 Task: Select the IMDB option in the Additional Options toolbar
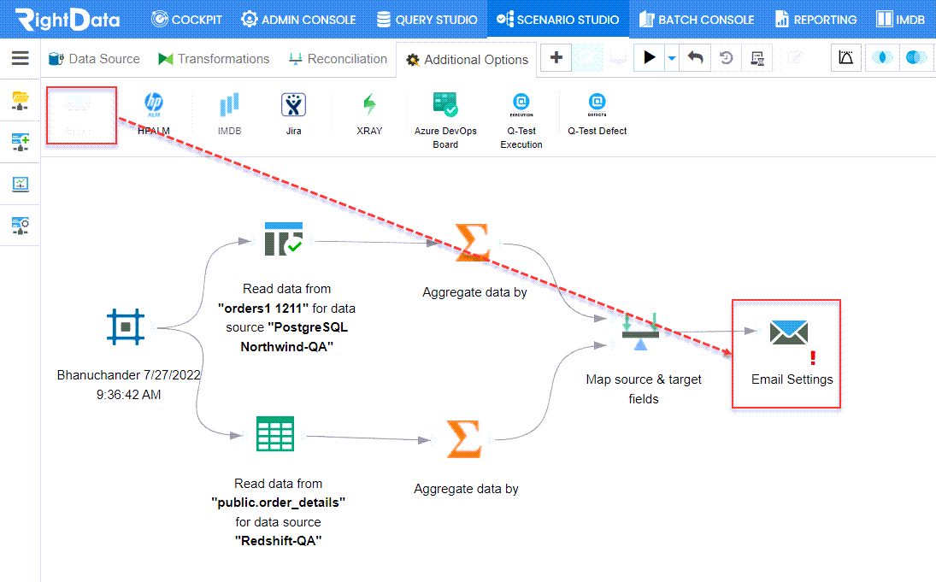tap(230, 114)
